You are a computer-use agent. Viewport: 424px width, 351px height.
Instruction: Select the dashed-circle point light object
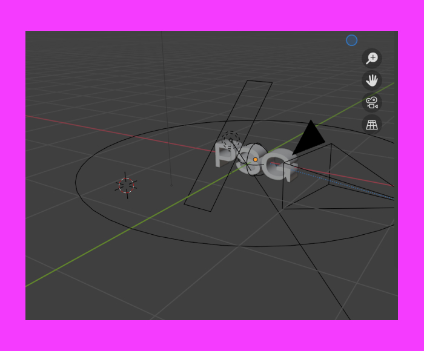(231, 140)
